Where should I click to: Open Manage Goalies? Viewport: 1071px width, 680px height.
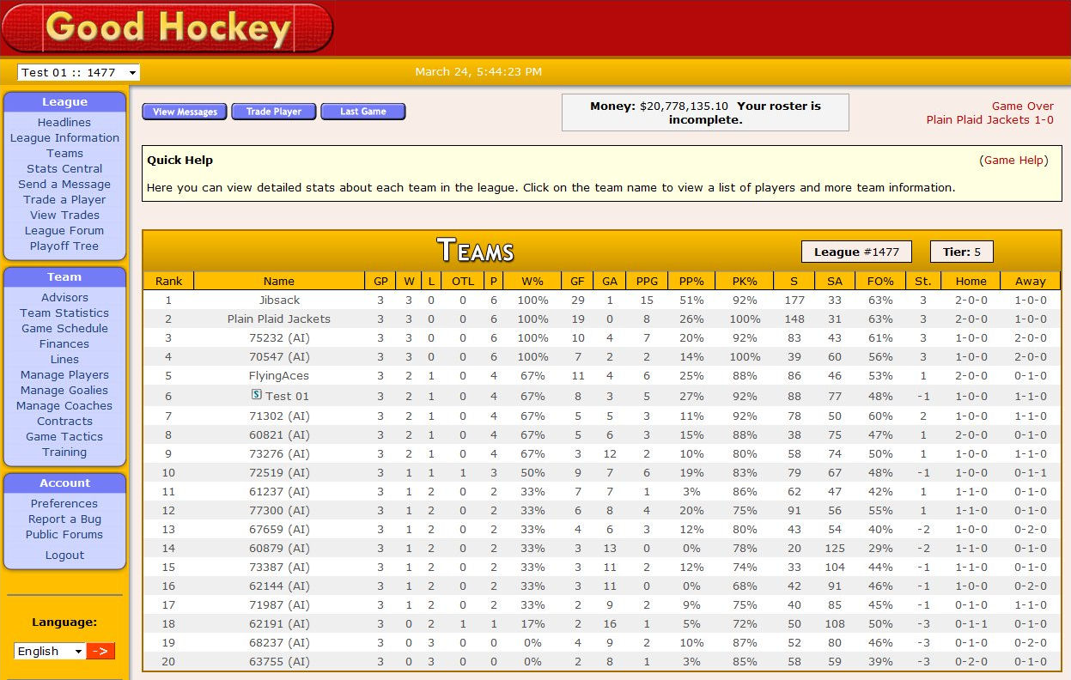pyautogui.click(x=64, y=391)
